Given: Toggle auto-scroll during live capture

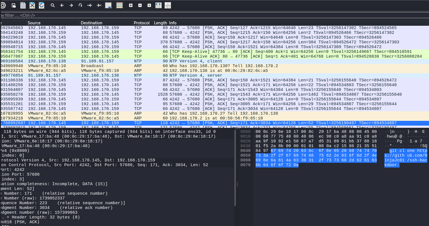Looking at the screenshot, I should click(108, 5).
